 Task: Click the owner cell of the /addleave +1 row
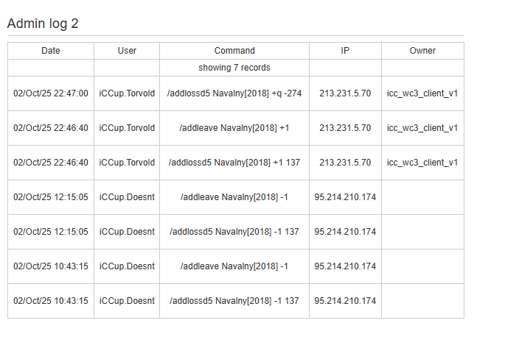click(422, 128)
